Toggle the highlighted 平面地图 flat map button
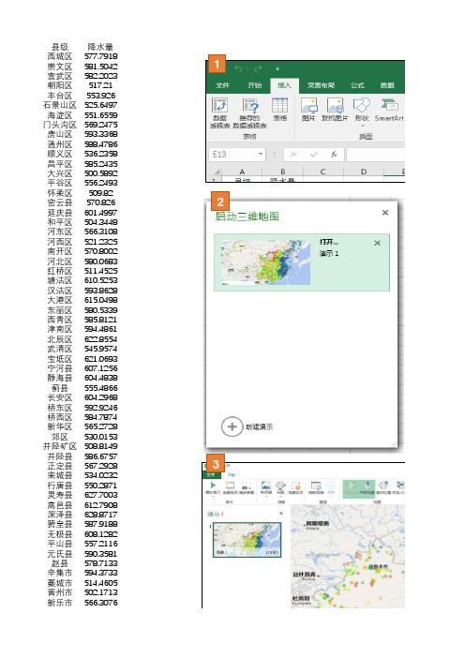This screenshot has height=658, width=465. (367, 488)
